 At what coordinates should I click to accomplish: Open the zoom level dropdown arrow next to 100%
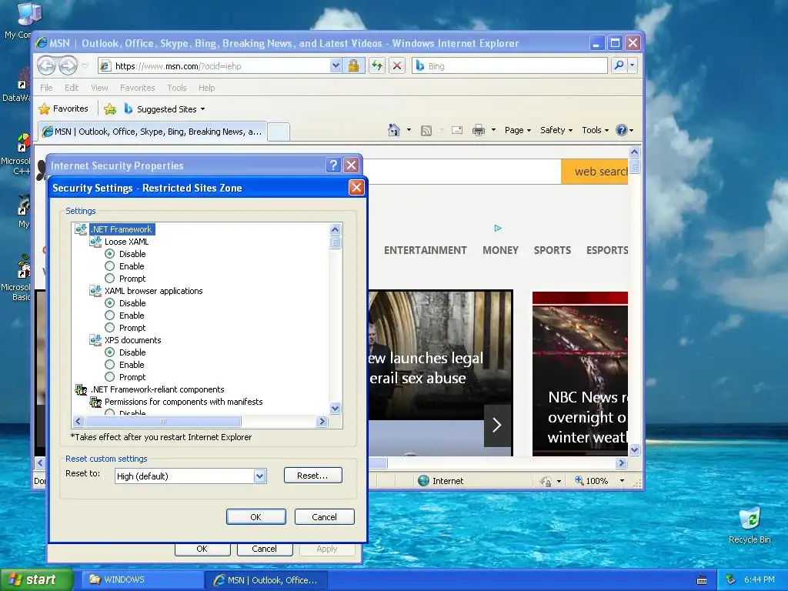[x=622, y=481]
